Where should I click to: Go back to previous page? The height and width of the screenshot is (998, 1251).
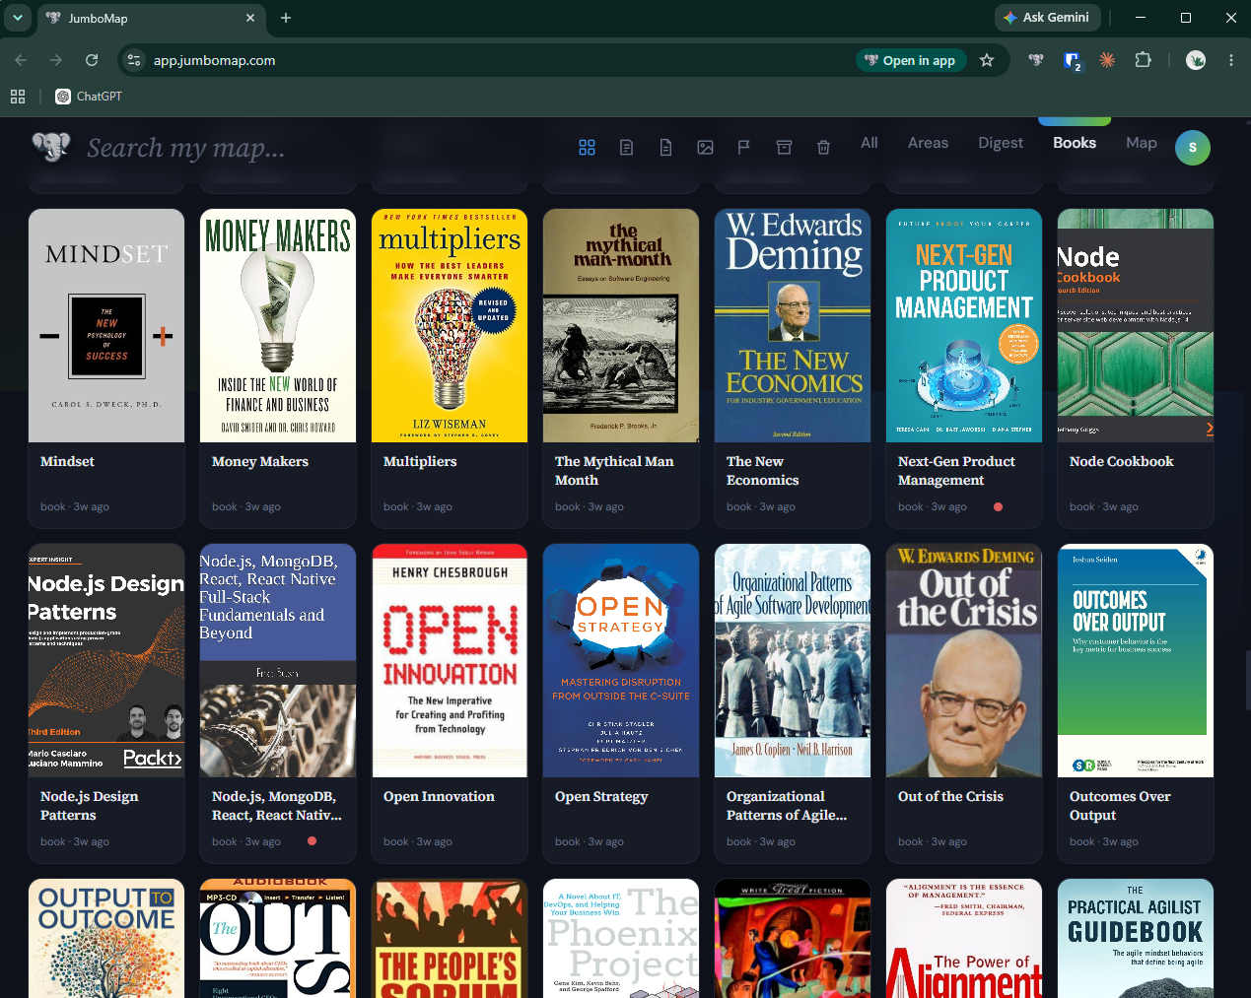pos(22,60)
